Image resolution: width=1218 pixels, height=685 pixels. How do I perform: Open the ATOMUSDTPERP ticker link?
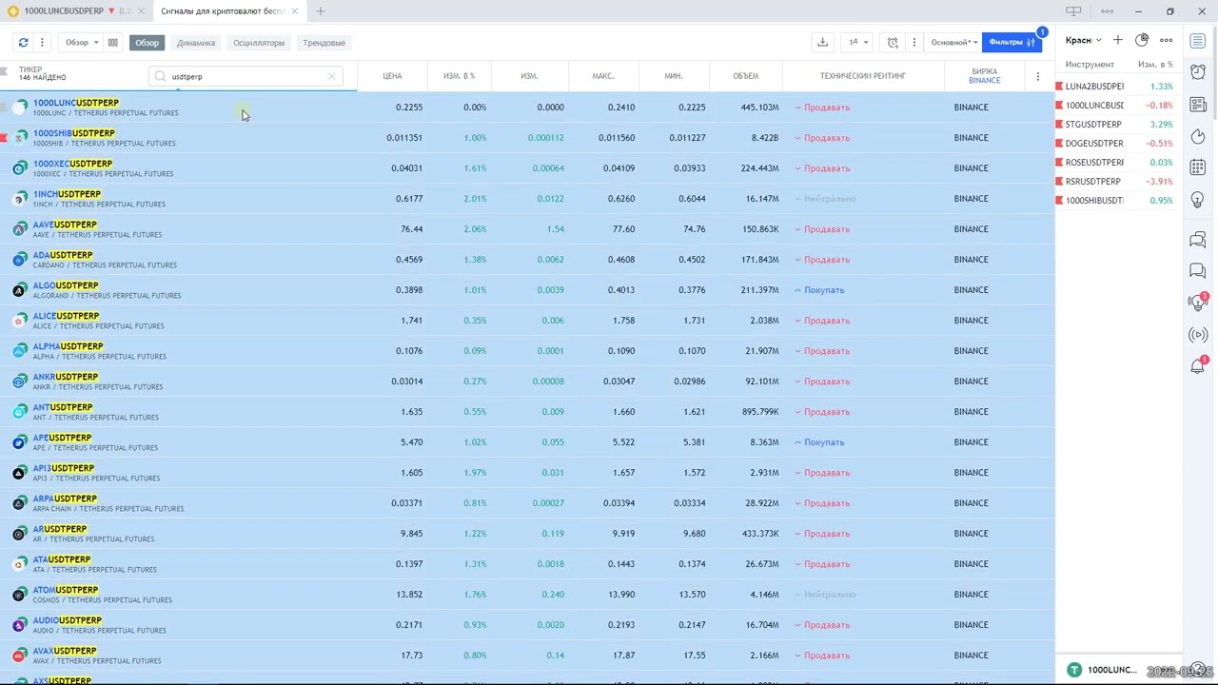point(66,590)
